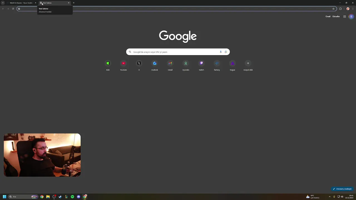This screenshot has height=200, width=356.
Task: Open the volume speaker tray icon
Action: tap(342, 197)
